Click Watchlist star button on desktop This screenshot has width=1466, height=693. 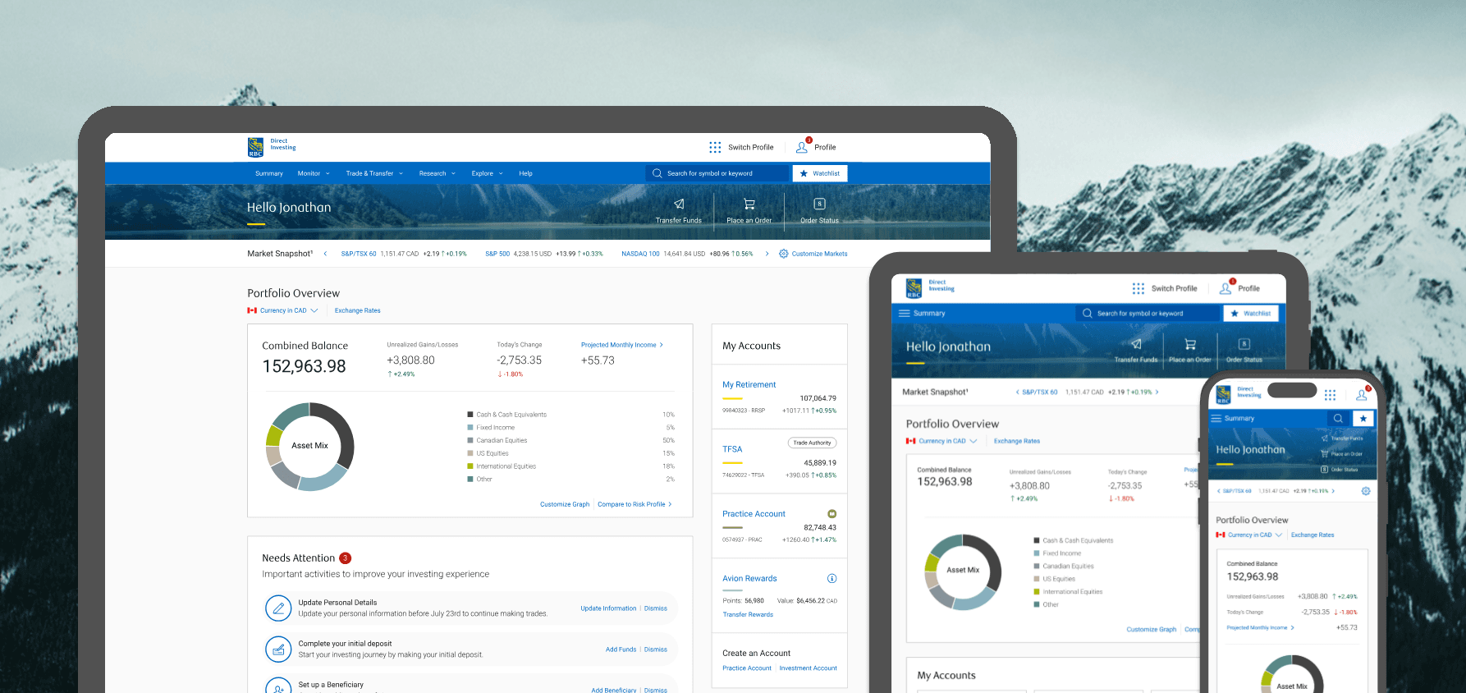point(819,173)
